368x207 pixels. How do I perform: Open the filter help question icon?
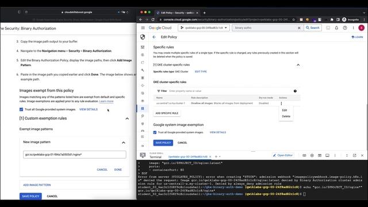(295, 91)
